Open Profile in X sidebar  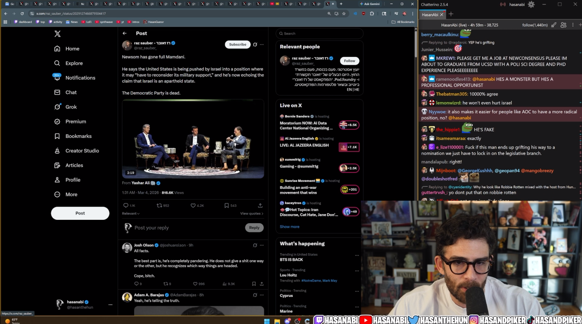tap(67, 180)
